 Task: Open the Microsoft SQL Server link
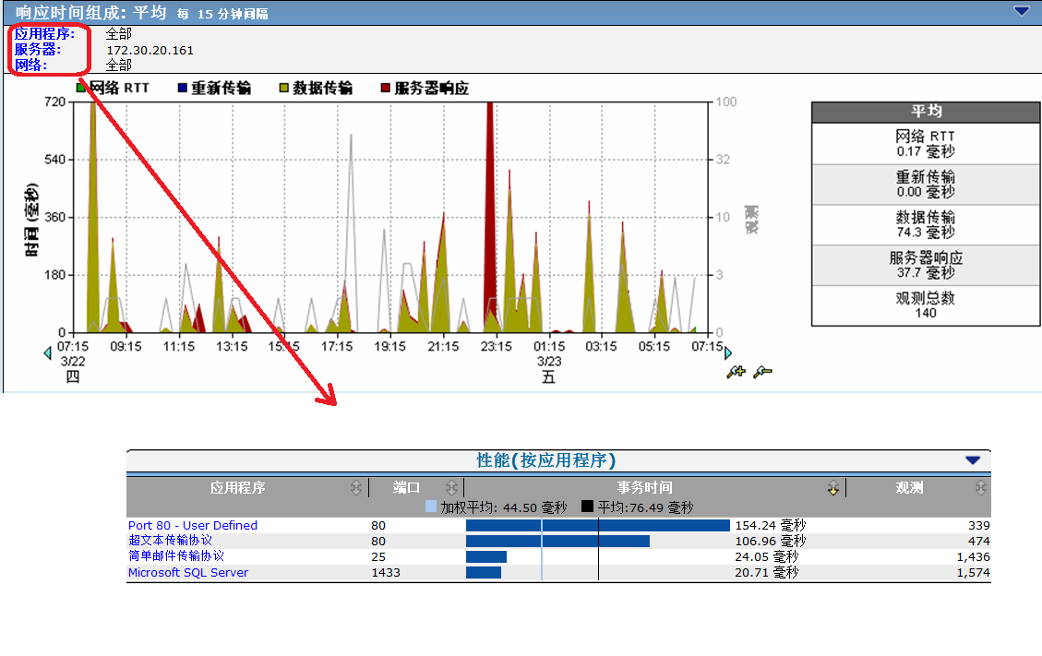point(188,572)
